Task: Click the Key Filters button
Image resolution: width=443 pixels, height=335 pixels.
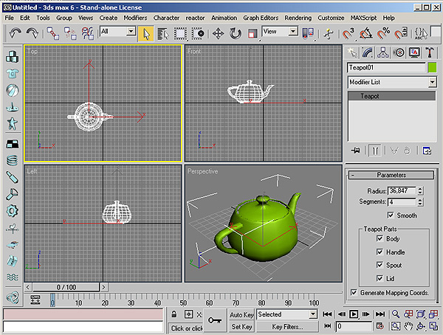Action: [x=286, y=326]
